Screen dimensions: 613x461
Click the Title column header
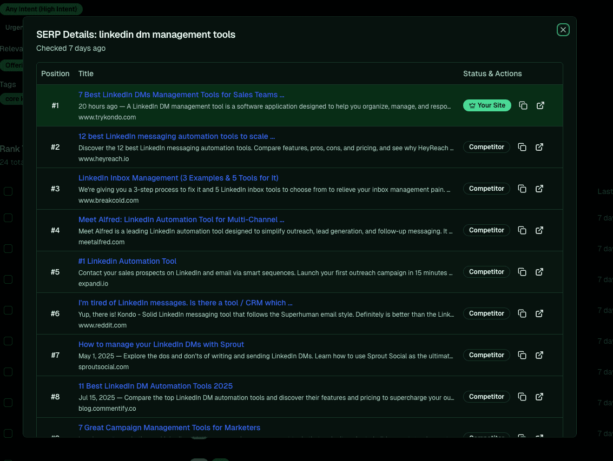pyautogui.click(x=85, y=74)
